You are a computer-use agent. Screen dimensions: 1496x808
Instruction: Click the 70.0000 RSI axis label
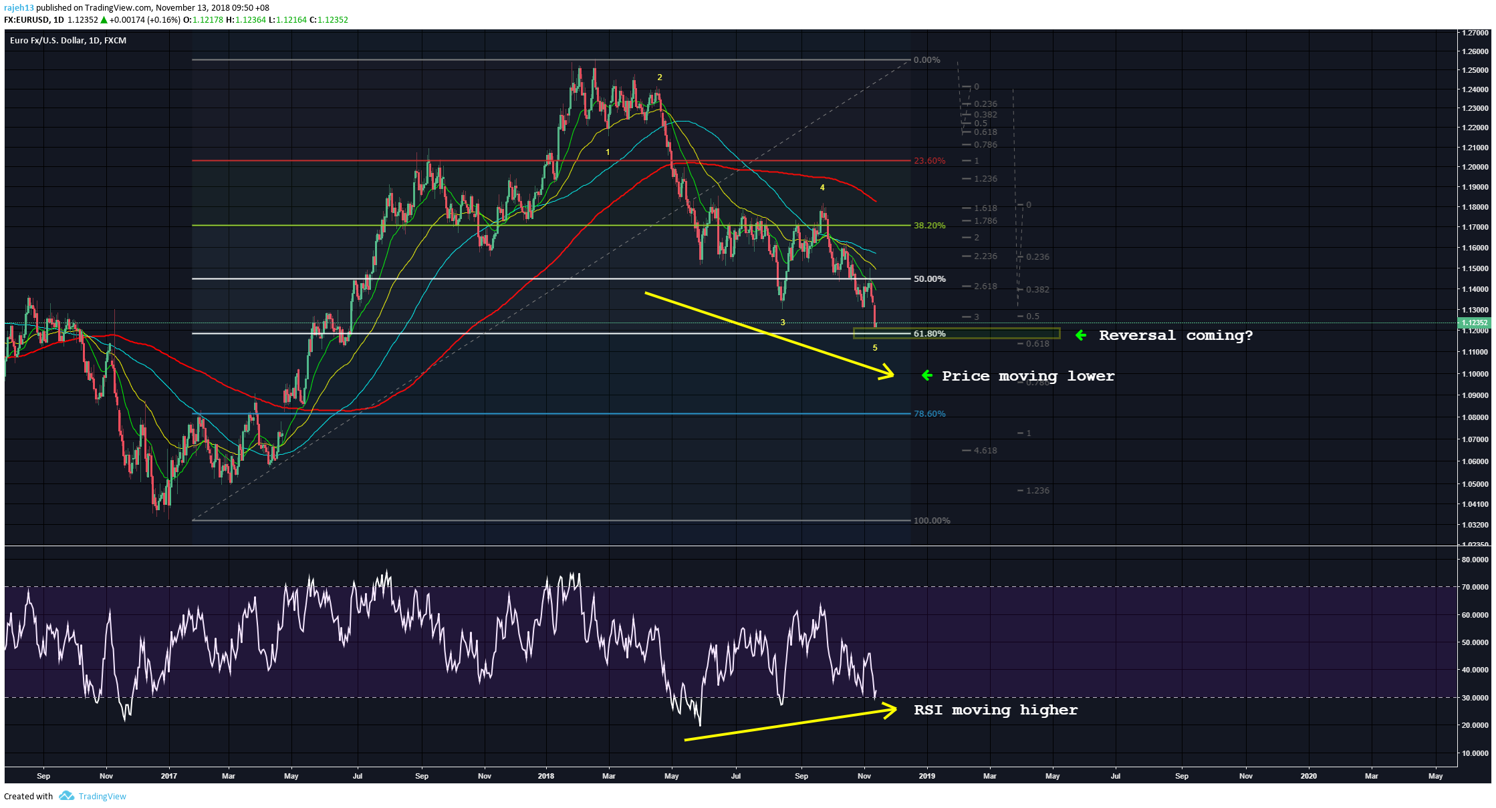click(1475, 588)
